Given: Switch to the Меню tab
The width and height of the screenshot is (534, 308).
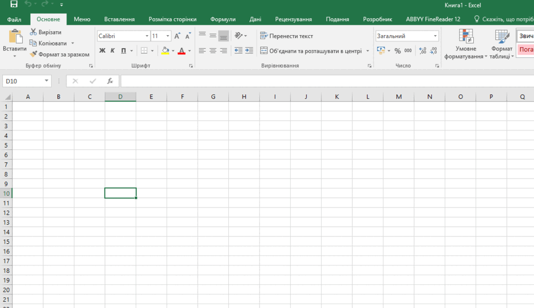Looking at the screenshot, I should click(x=82, y=19).
